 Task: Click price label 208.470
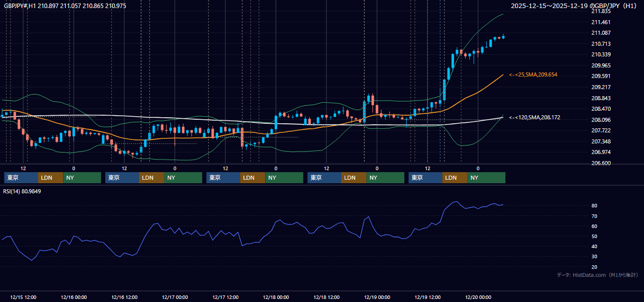click(601, 109)
